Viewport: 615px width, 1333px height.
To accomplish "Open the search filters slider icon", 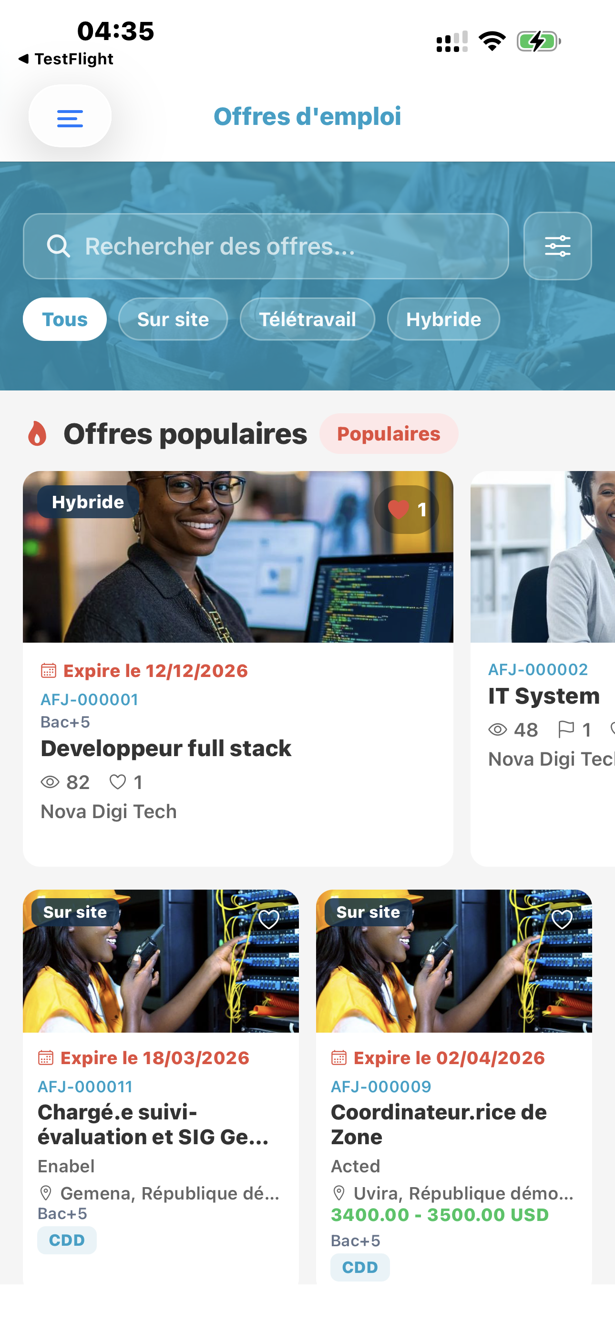I will (557, 246).
